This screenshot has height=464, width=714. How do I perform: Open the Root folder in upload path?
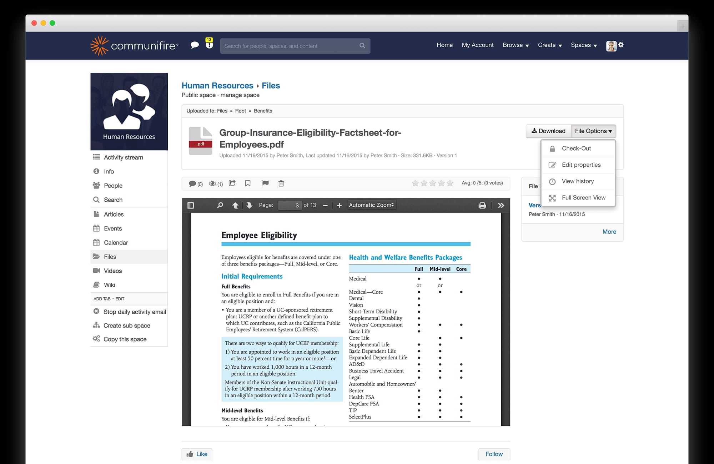pyautogui.click(x=240, y=111)
